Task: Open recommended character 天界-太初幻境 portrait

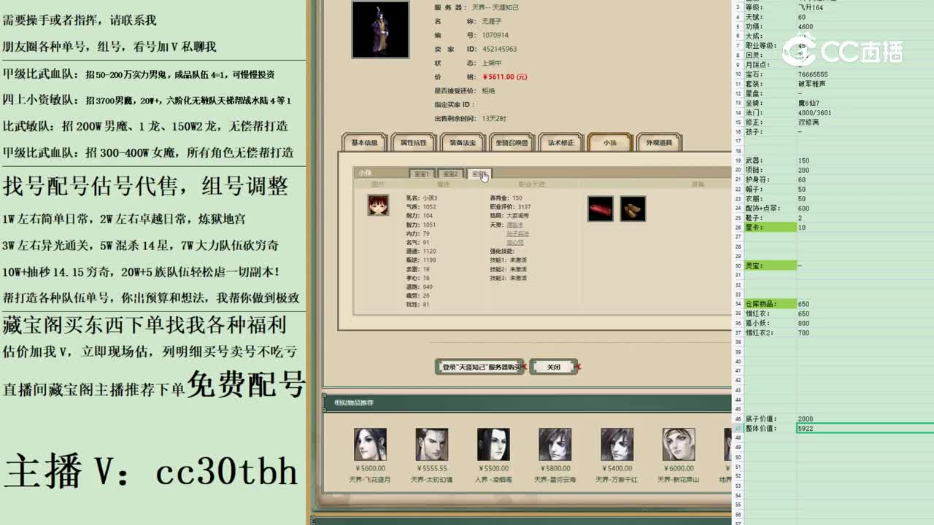Action: tap(431, 445)
